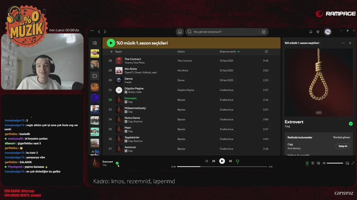This screenshot has width=357, height=200.
Task: Adjust the volume slider
Action: pyautogui.click(x=335, y=163)
